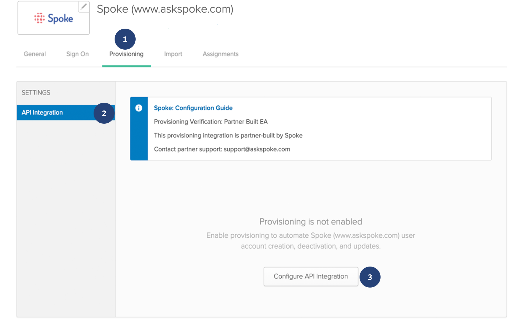Image resolution: width=523 pixels, height=328 pixels.
Task: Select API Integration in Settings sidebar
Action: pyautogui.click(x=66, y=113)
